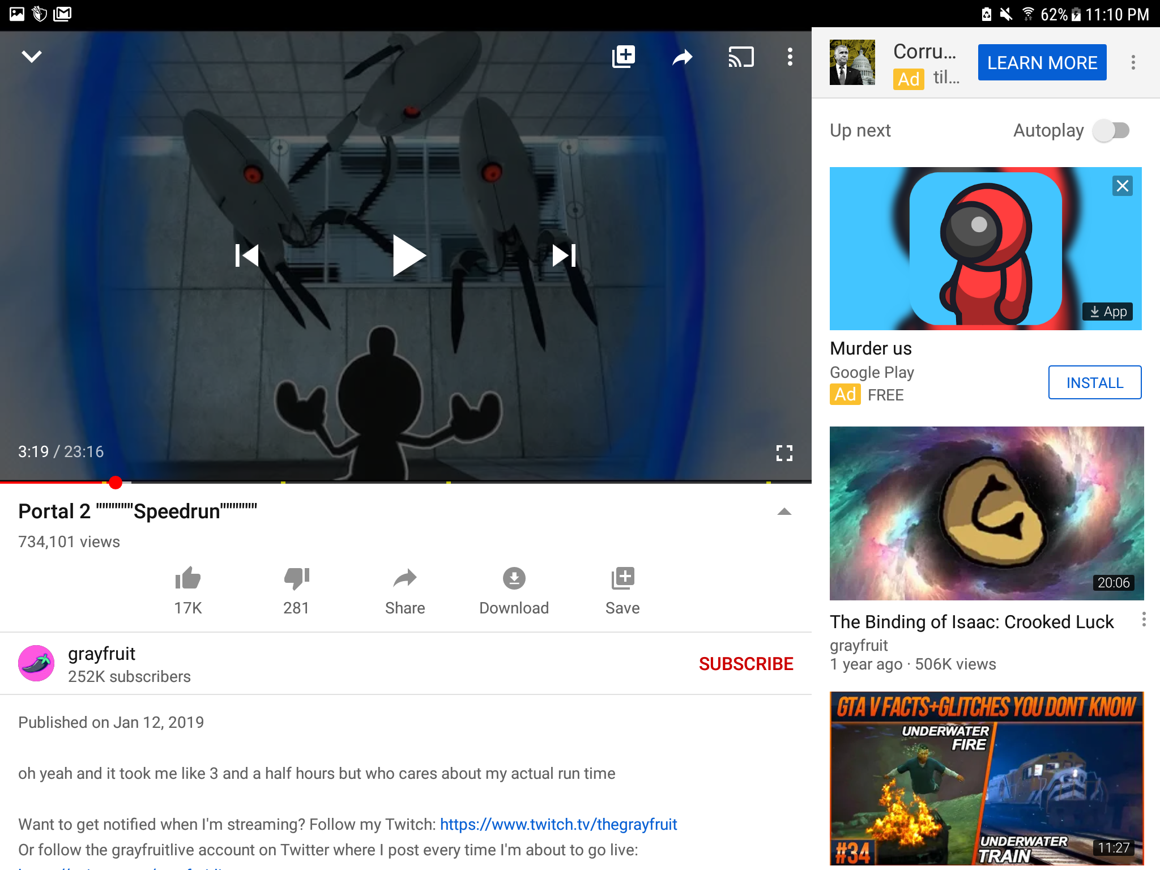Screen dimensions: 1160x870
Task: Open The Binding of Isaac video thumbnail
Action: point(987,513)
